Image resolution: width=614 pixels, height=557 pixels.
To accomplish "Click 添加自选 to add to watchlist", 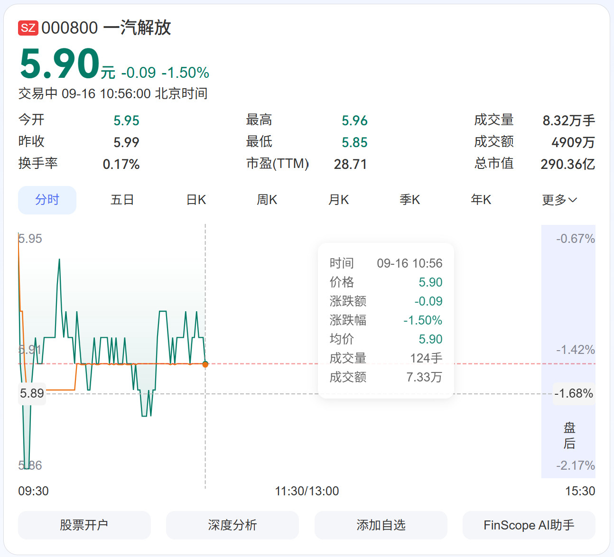I will click(x=381, y=525).
